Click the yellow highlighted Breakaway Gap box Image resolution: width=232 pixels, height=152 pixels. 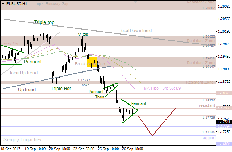pyautogui.click(x=92, y=62)
